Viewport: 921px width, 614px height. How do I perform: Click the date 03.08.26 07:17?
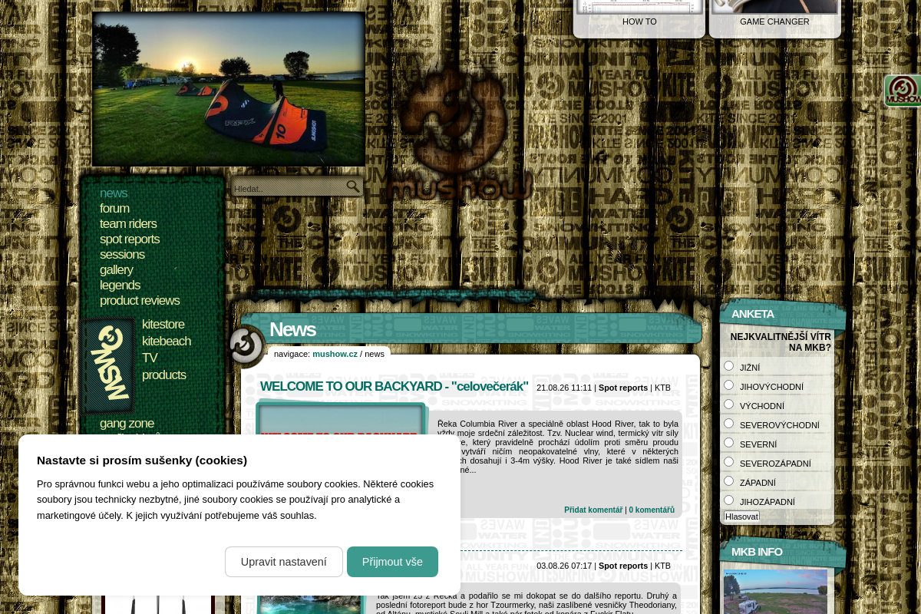tap(564, 566)
